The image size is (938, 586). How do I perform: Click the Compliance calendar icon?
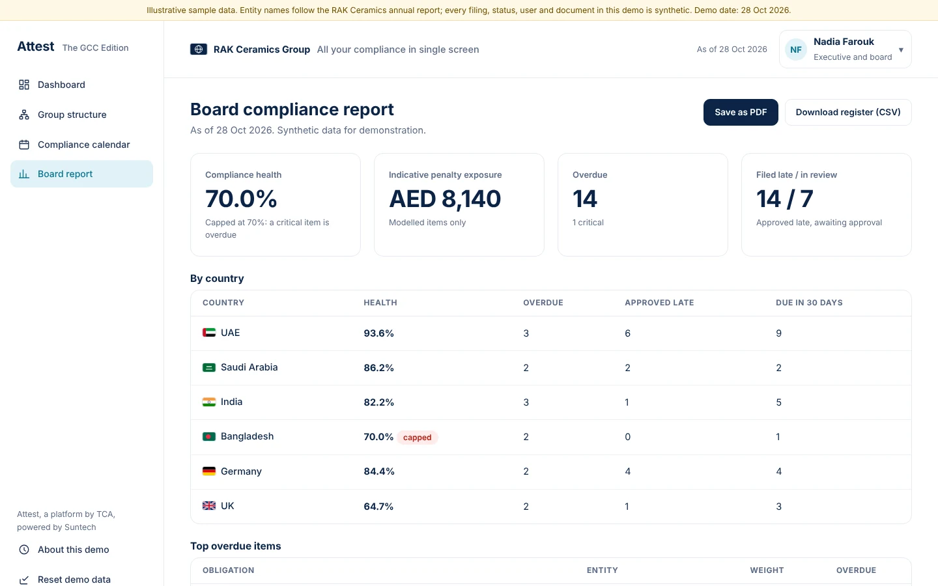pos(24,145)
